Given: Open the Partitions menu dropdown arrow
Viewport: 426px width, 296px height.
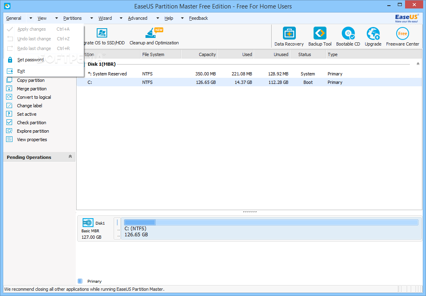Looking at the screenshot, I should (91, 18).
